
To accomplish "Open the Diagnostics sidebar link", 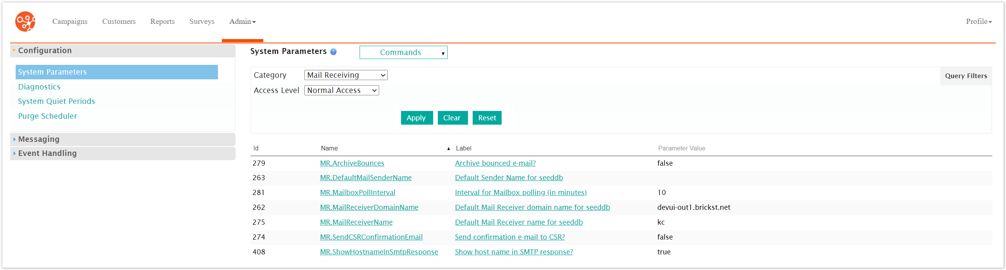I will click(x=39, y=87).
